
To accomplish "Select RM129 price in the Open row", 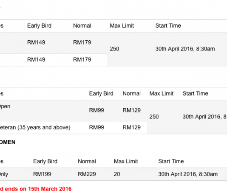I will [132, 110].
